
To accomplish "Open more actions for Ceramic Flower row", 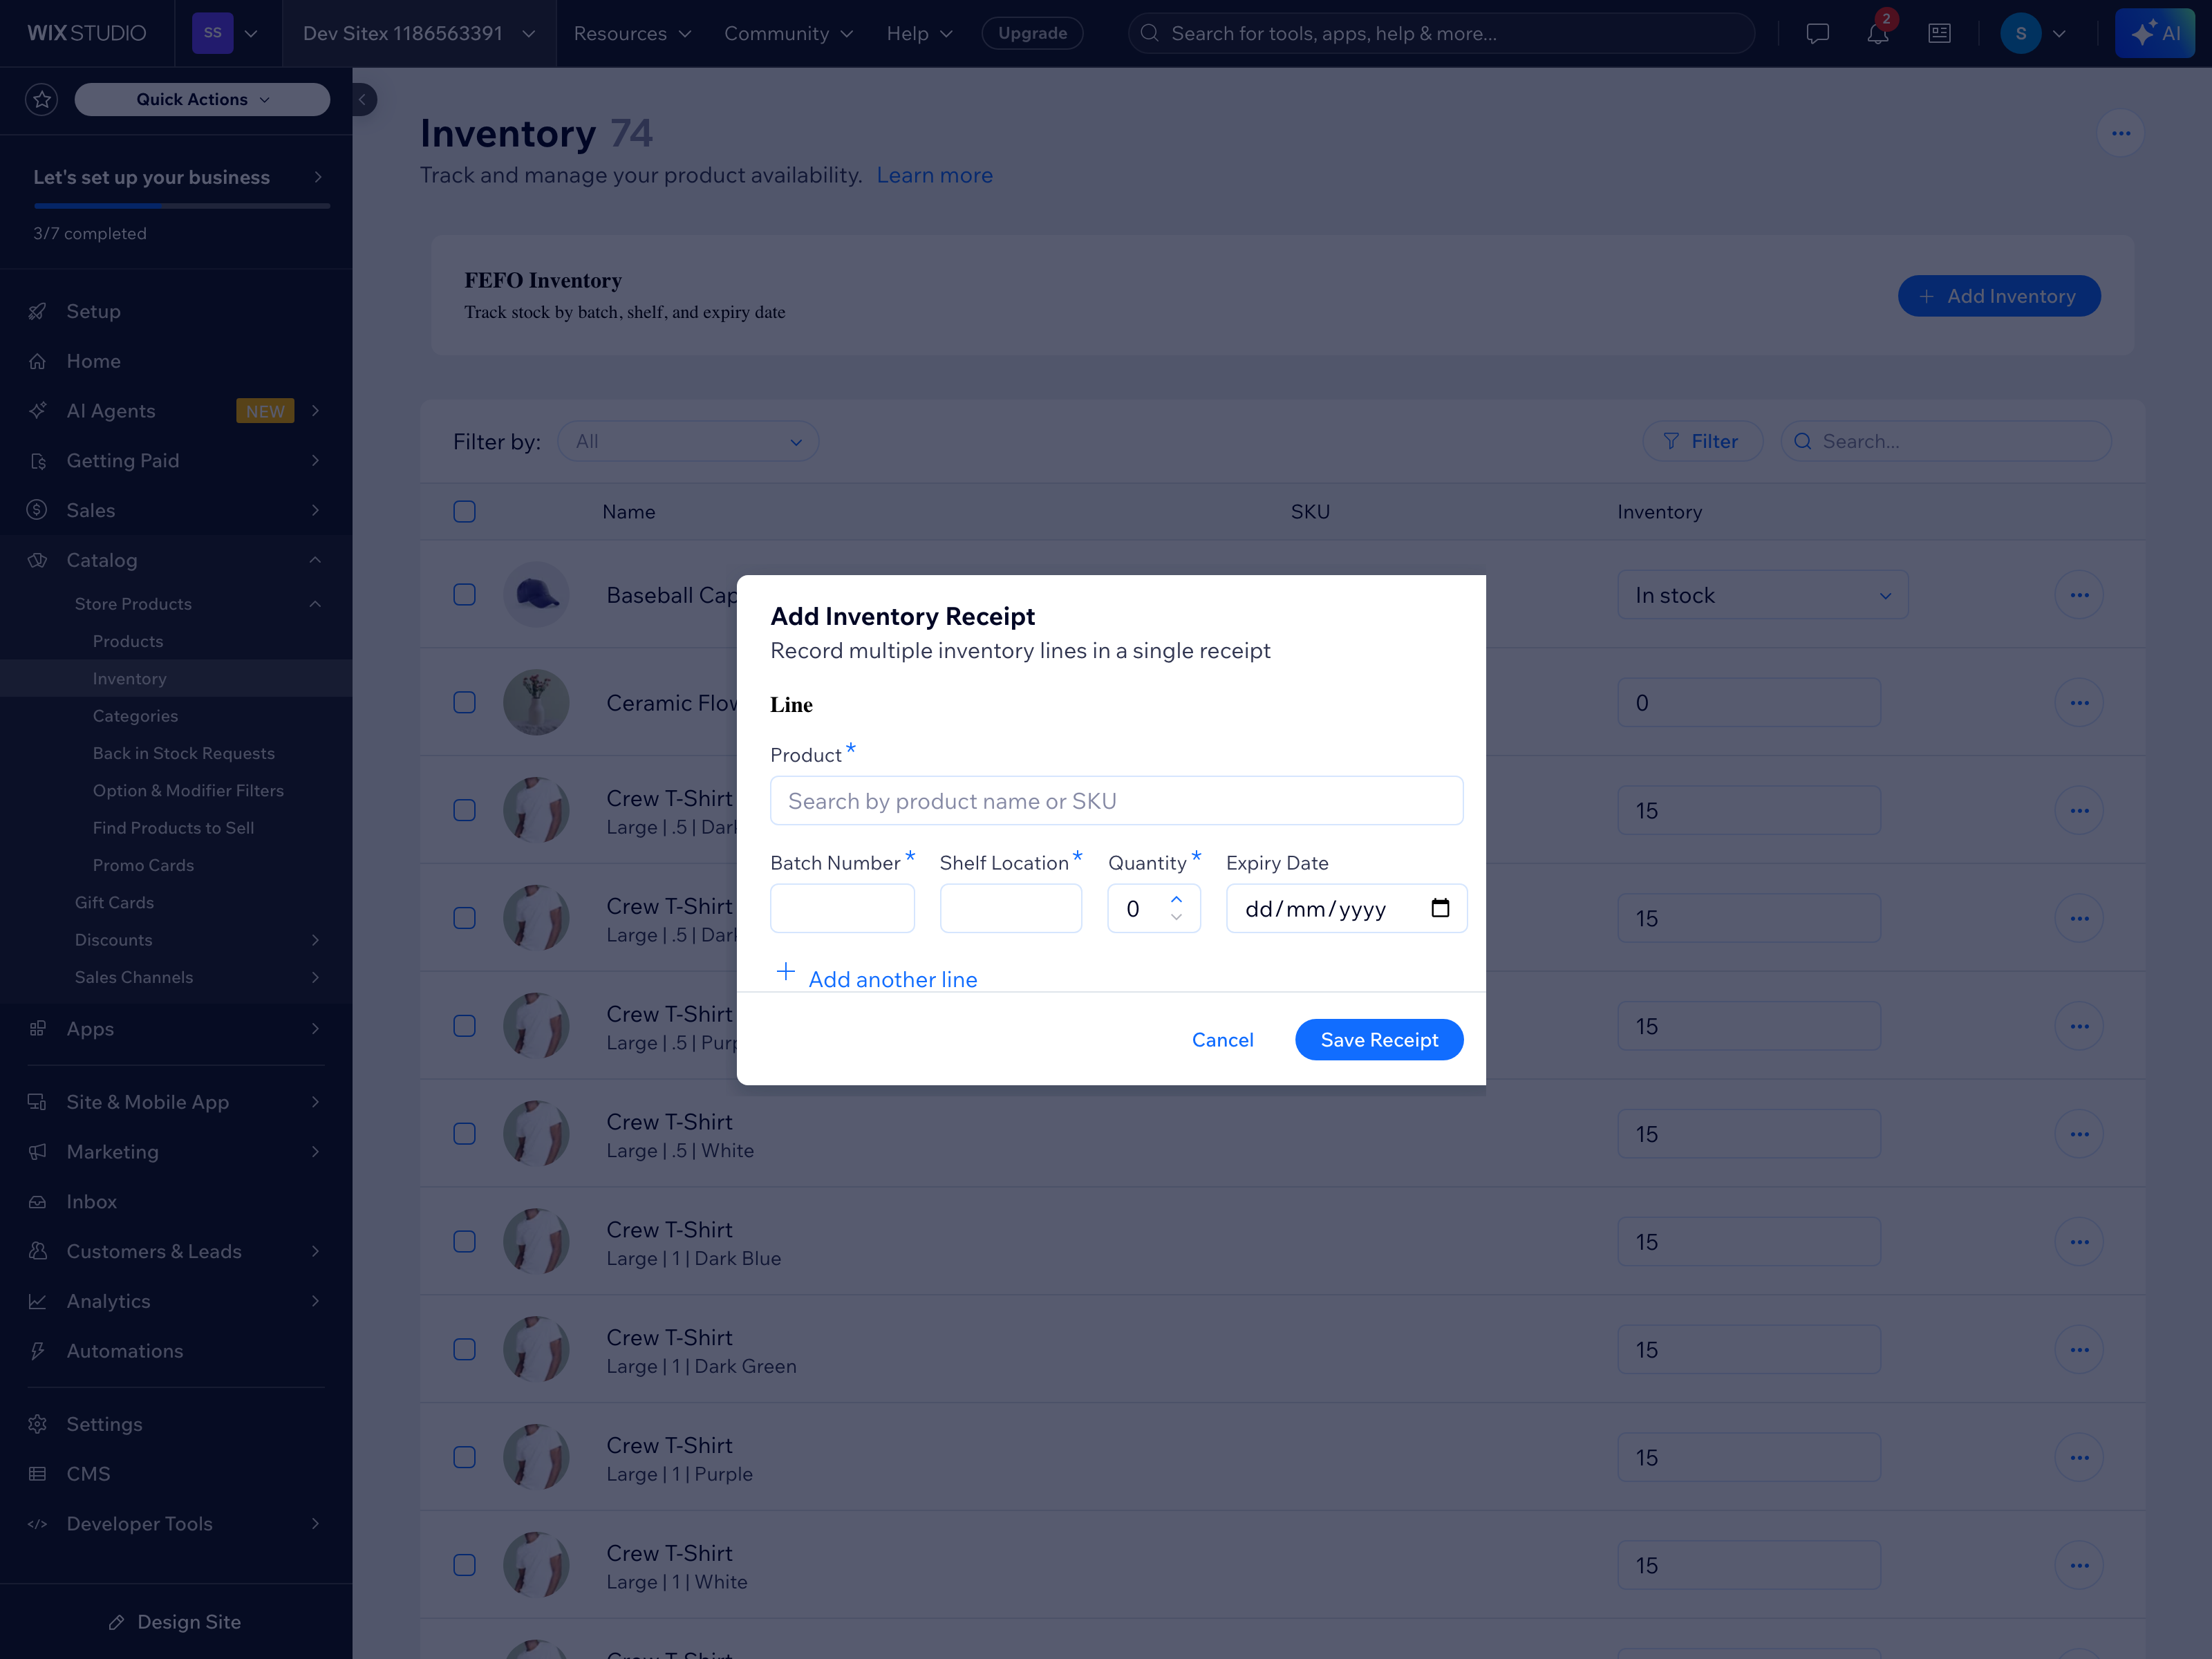I will (2079, 703).
